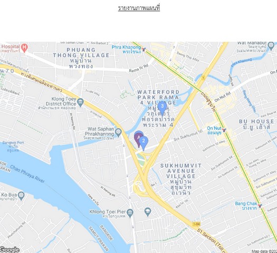Click the Map data copyright text
The image size is (277, 253).
click(x=264, y=251)
